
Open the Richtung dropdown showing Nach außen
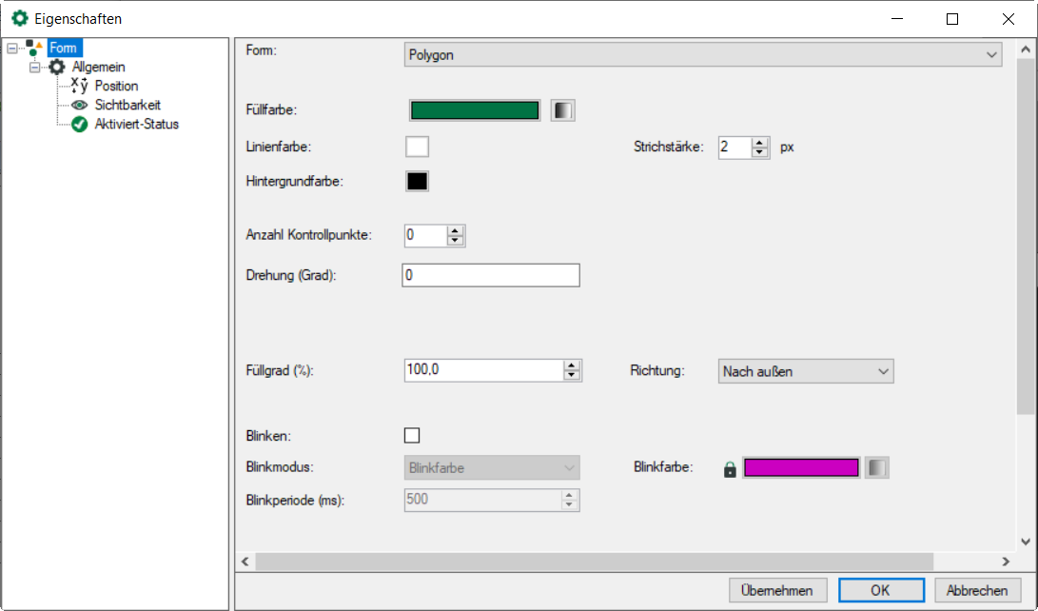coord(806,371)
